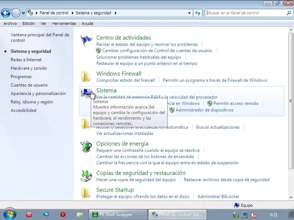Click Administrar BitLocker link
294x220 pixels.
(x=218, y=197)
